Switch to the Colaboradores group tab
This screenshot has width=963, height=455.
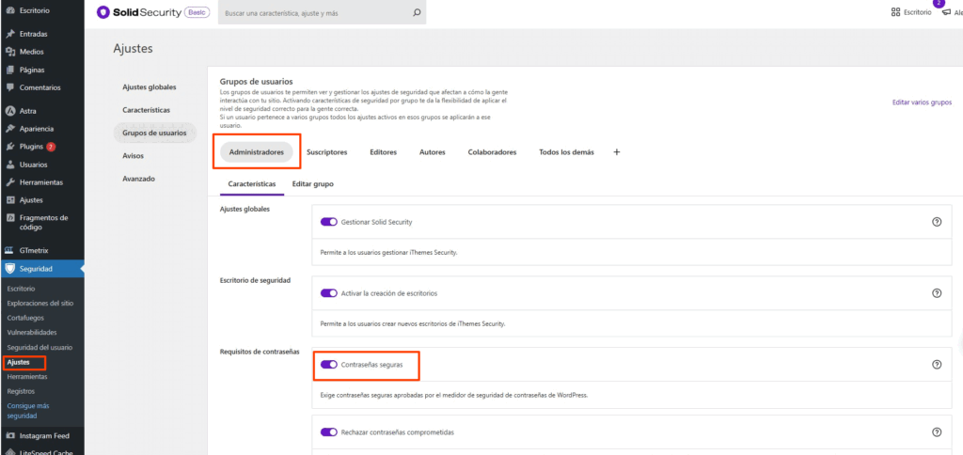(492, 152)
